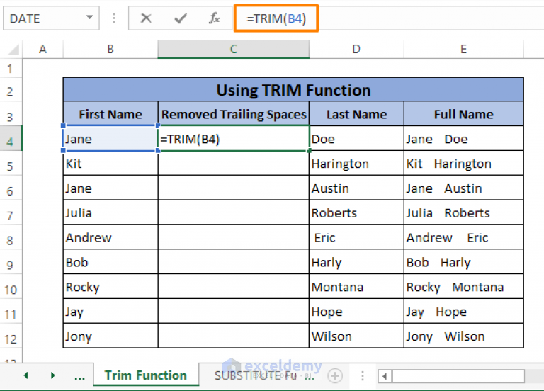This screenshot has height=391, width=544.
Task: Select the full name cell Jane Doe
Action: point(464,138)
